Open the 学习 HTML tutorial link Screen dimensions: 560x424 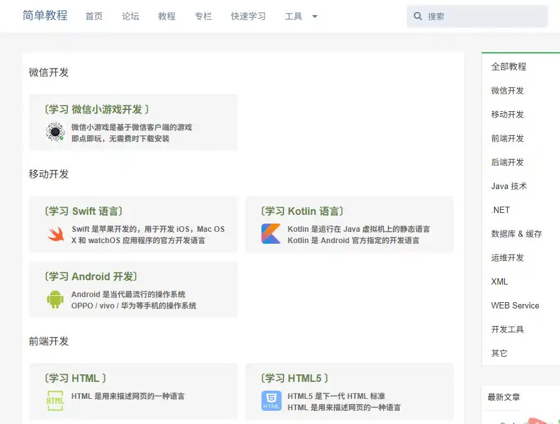click(75, 378)
